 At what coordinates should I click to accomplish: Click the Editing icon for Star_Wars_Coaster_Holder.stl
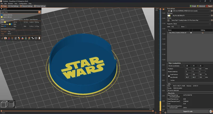203,33
